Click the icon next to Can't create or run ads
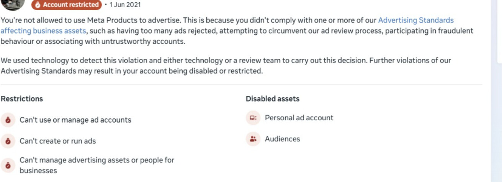The height and width of the screenshot is (182, 502). tap(8, 141)
